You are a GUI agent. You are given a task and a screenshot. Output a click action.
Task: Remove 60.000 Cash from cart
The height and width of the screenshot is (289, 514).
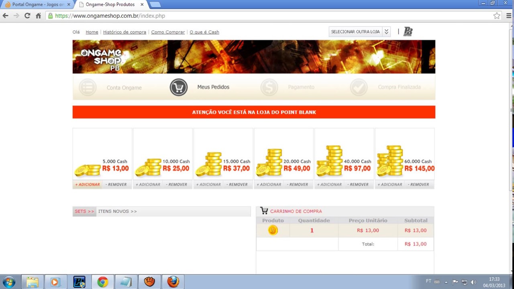(x=419, y=185)
